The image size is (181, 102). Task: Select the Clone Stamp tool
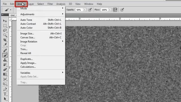(x=5, y=60)
